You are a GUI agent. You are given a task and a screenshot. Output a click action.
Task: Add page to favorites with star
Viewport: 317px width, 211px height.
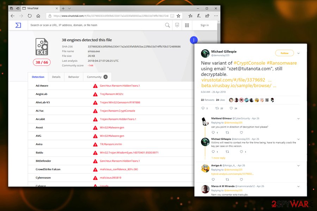[178, 16]
